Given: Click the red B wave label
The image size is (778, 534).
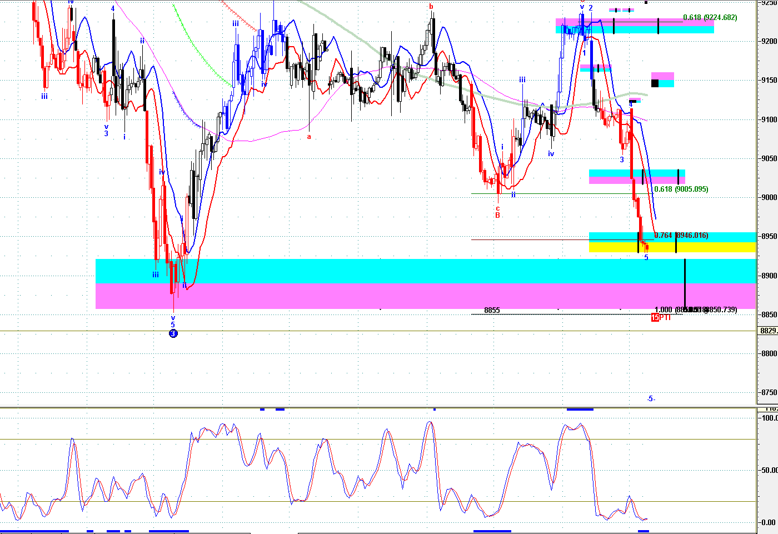Looking at the screenshot, I should click(x=498, y=215).
